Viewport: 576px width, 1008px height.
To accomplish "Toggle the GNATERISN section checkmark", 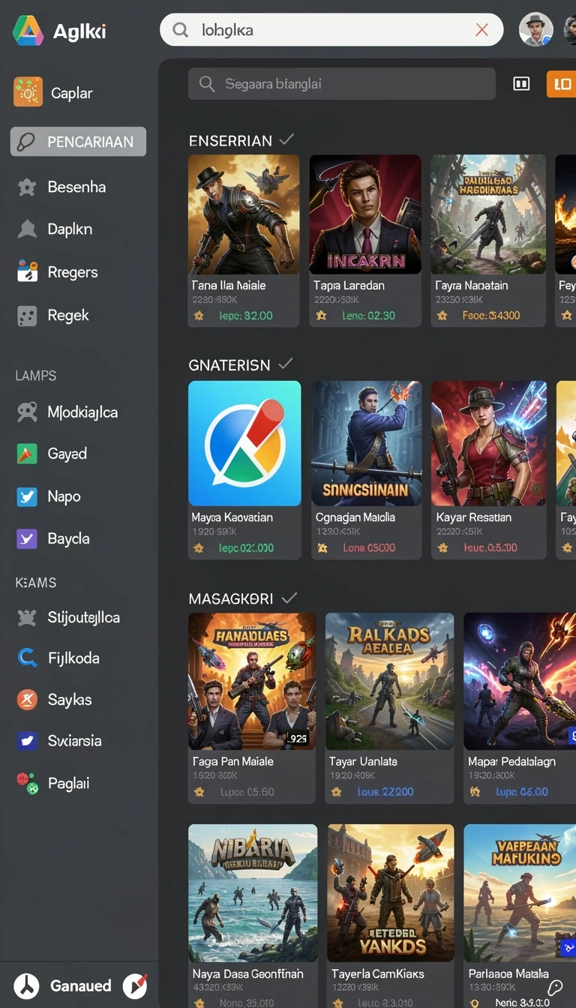I will pos(285,364).
